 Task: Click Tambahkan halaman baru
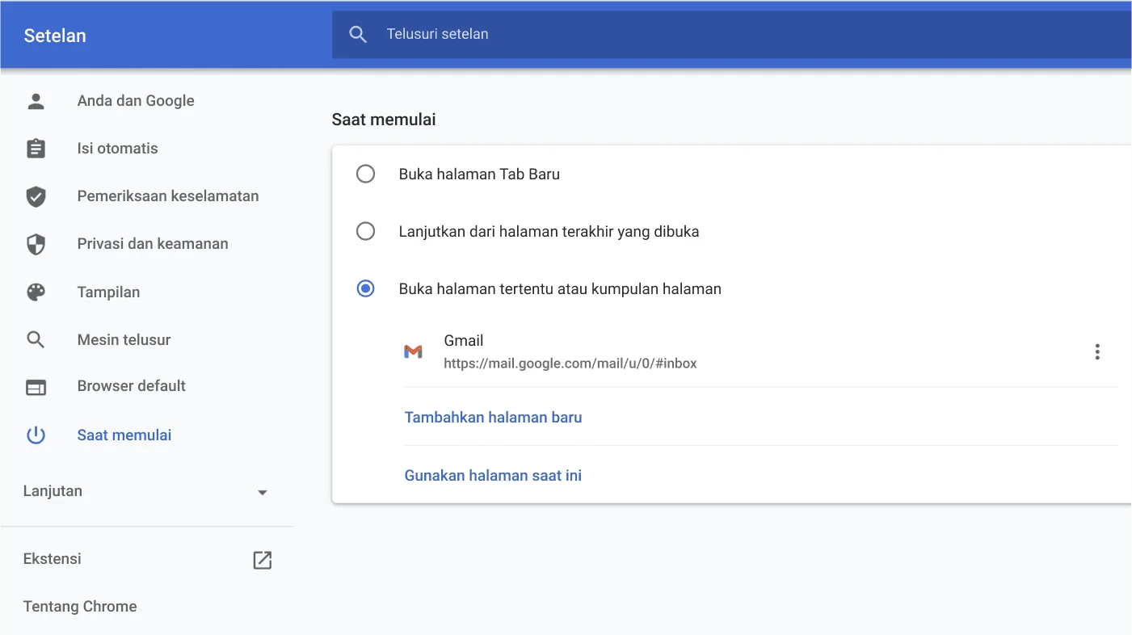click(x=493, y=417)
